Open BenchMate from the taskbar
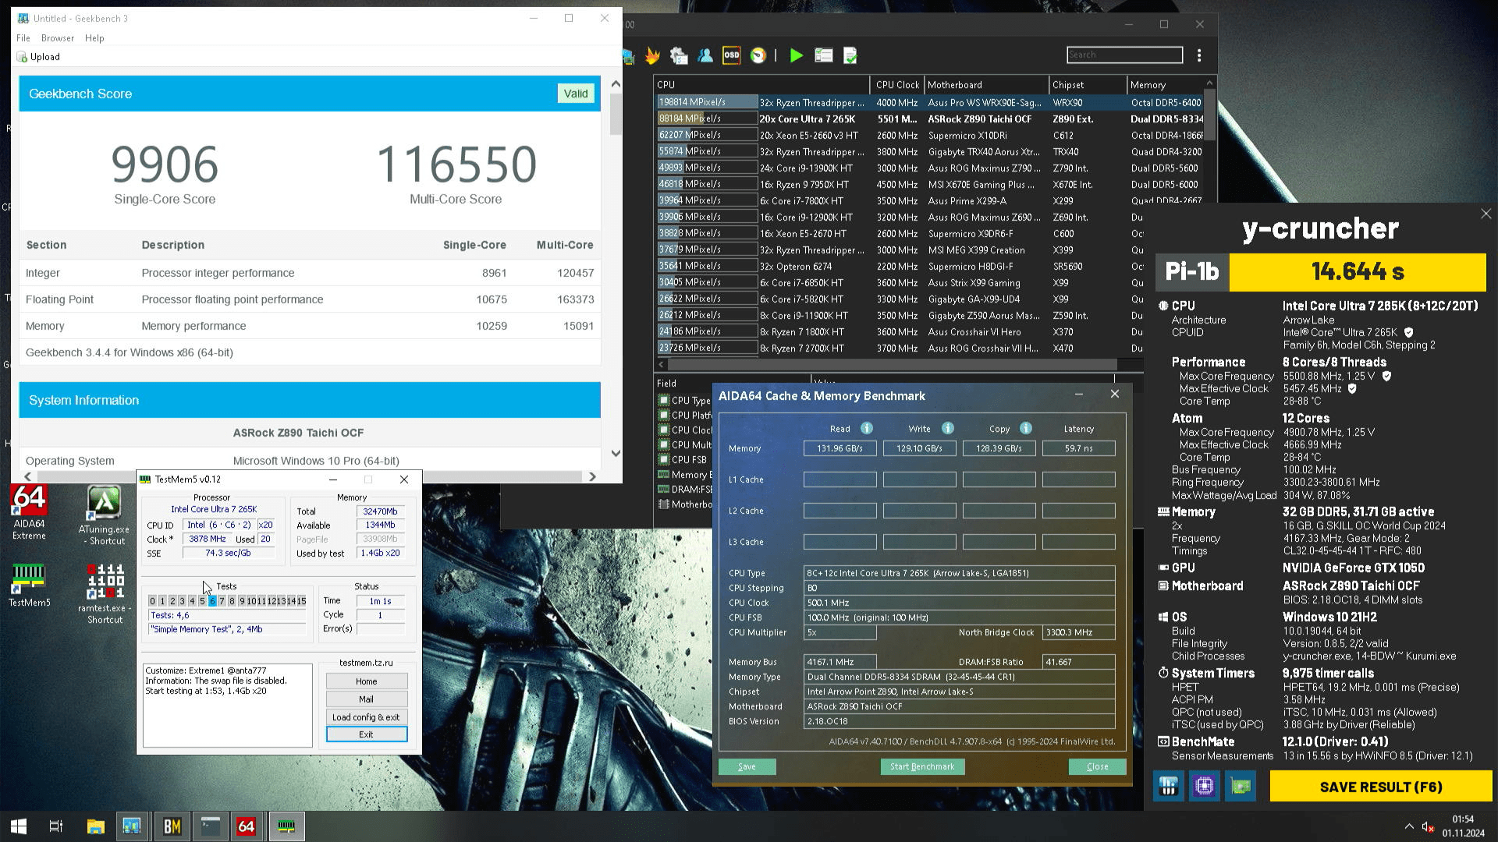 coord(172,826)
